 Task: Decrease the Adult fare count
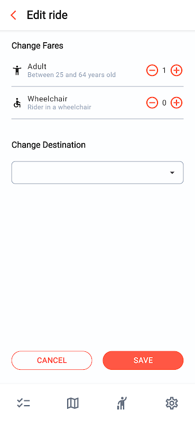(152, 71)
